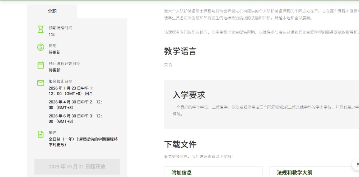
Task: Click the 预计课程开始日期 label
Action: tap(64, 64)
